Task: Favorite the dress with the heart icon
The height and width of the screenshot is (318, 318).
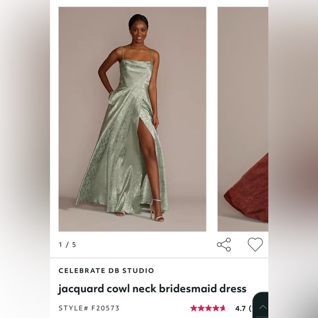Action: point(255,245)
